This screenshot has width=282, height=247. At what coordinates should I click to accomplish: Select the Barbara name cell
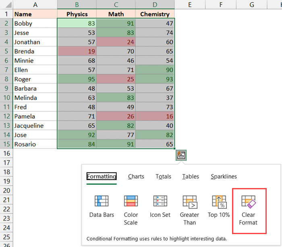(x=35, y=88)
